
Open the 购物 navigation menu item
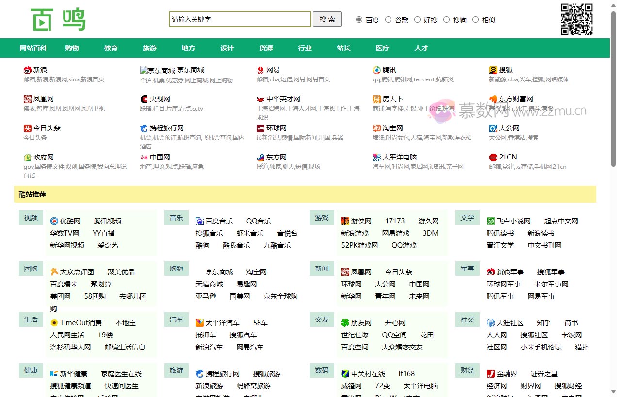(x=71, y=48)
